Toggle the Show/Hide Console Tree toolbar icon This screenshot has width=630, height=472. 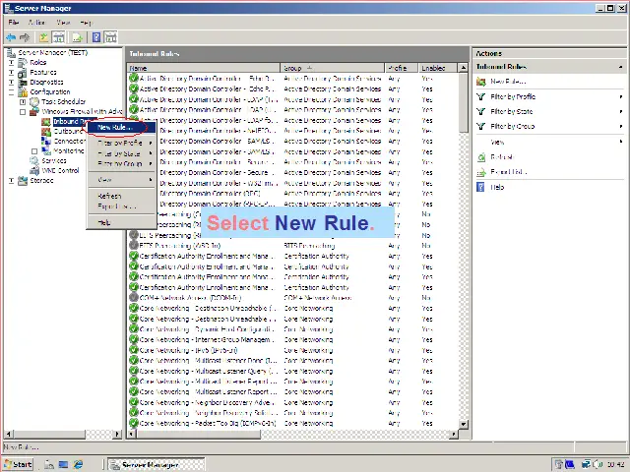pyautogui.click(x=59, y=37)
